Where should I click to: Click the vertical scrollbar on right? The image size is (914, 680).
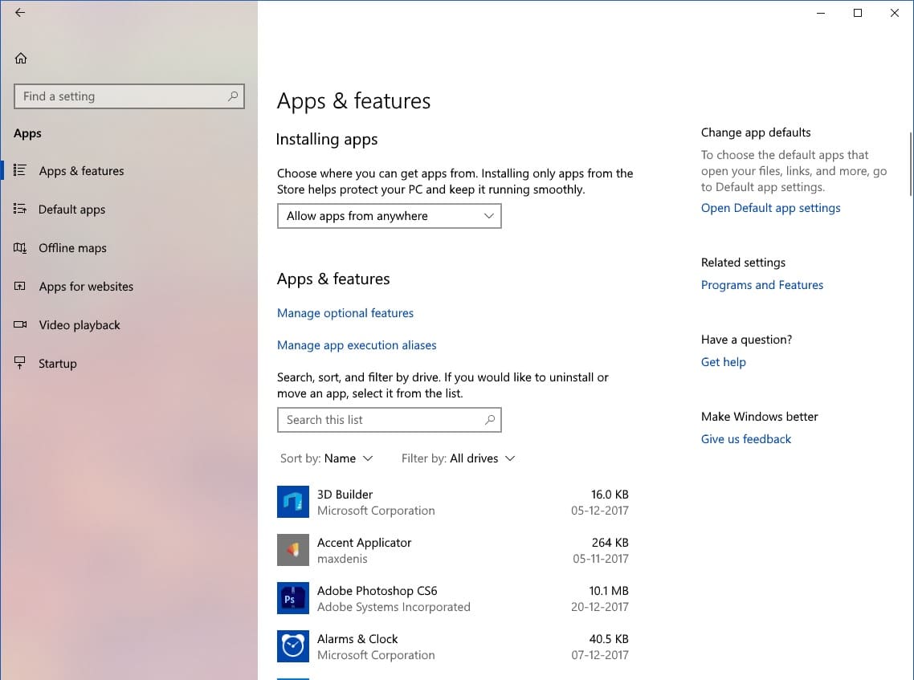[910, 165]
